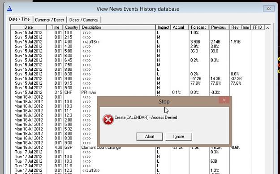Click the 0.6% Rev. From value
This screenshot has height=174, width=280.
[x=235, y=74]
